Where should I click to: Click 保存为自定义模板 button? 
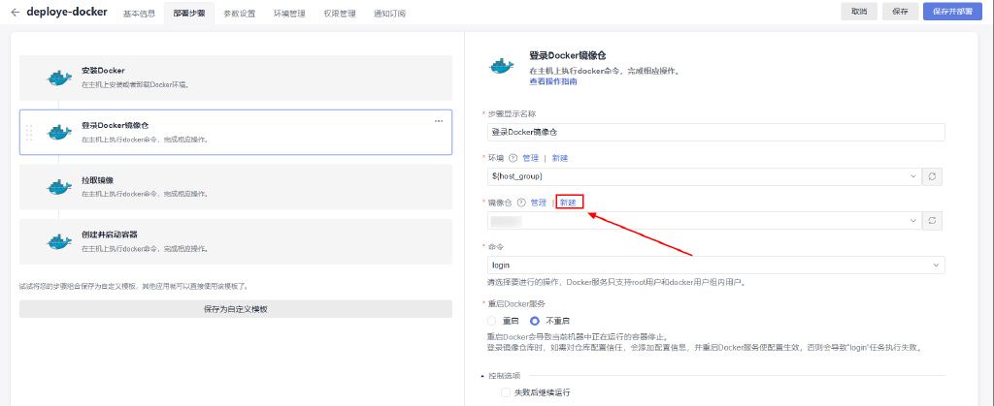(236, 309)
